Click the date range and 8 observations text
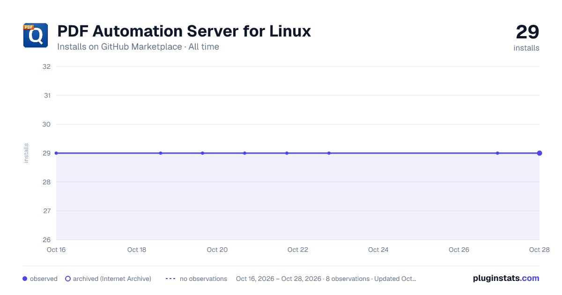Screen dimensions: 562x295 coord(326,279)
